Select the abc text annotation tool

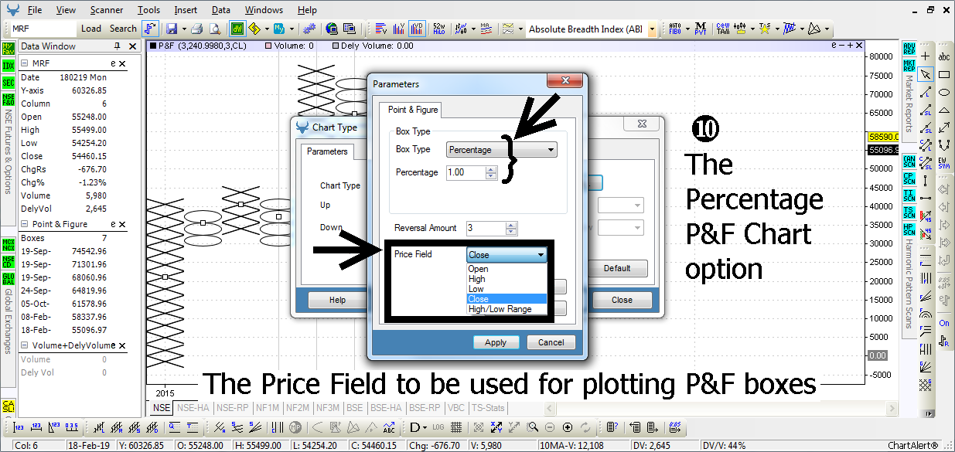click(x=944, y=56)
